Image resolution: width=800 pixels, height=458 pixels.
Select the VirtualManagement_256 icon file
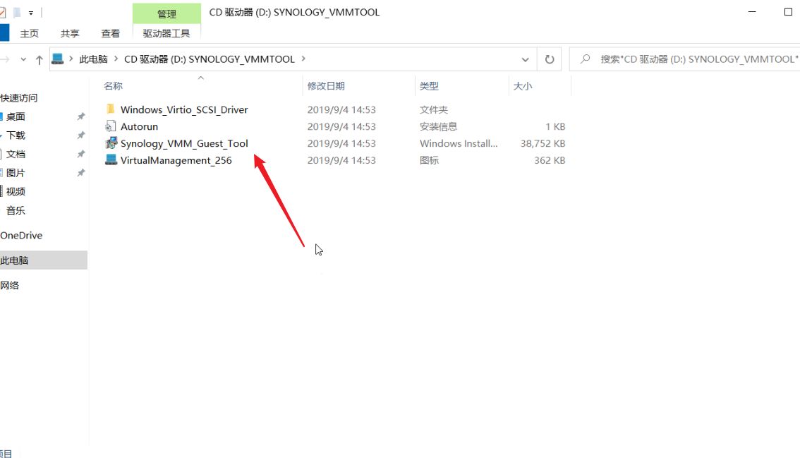click(x=111, y=159)
